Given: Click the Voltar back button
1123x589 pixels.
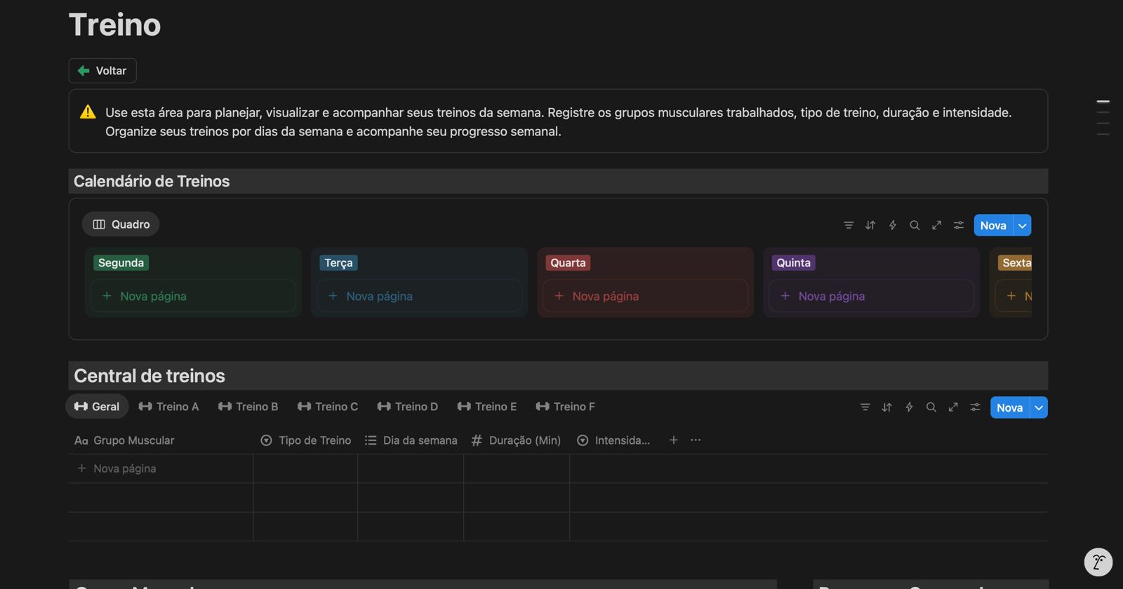Looking at the screenshot, I should 102,71.
